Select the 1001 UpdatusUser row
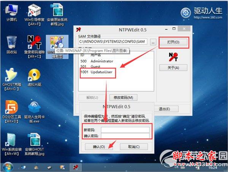The height and width of the screenshot is (172, 228). [x=116, y=72]
